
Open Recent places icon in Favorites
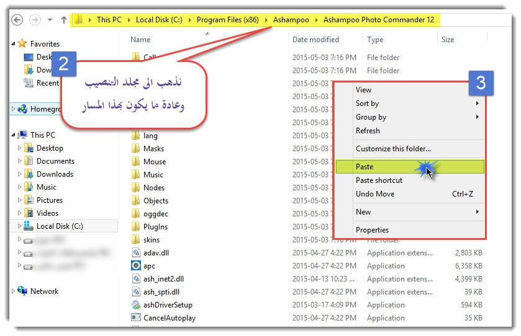[29, 82]
